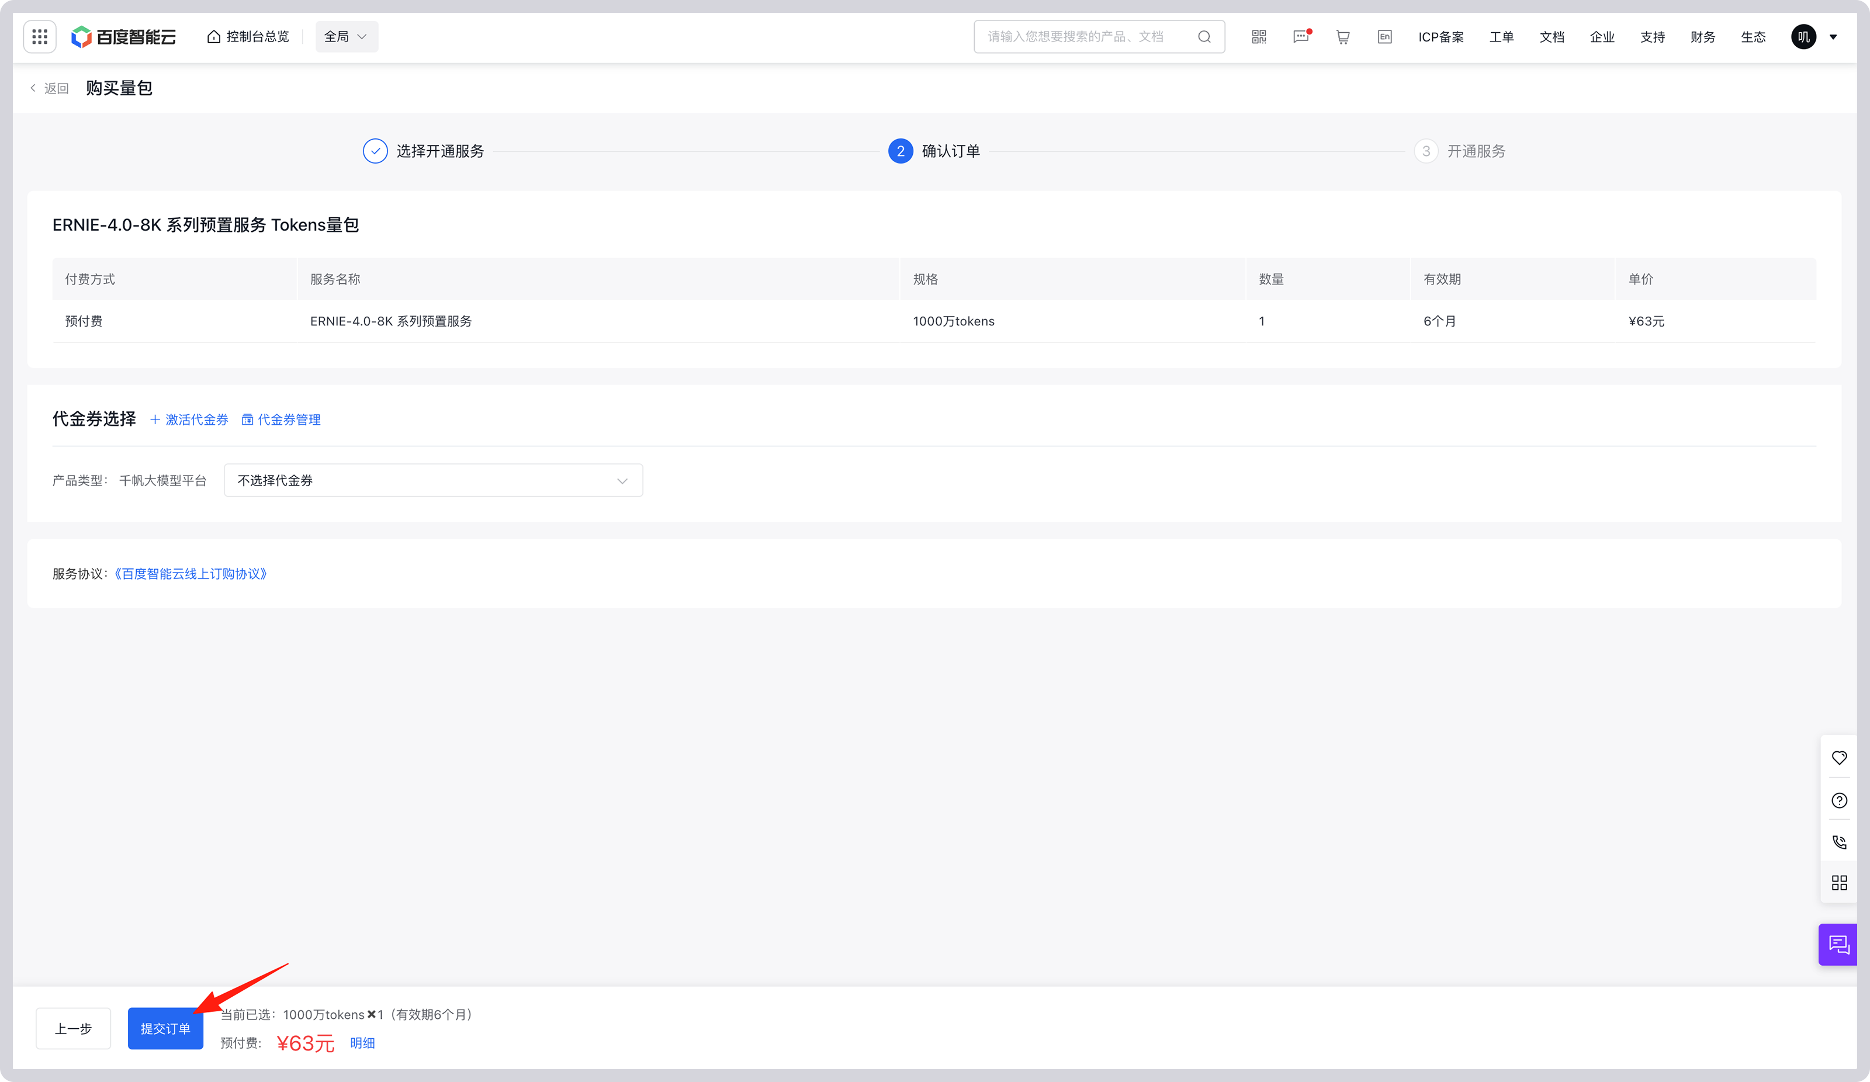This screenshot has height=1082, width=1870.
Task: Click the 上一步 previous step button
Action: click(x=72, y=1028)
